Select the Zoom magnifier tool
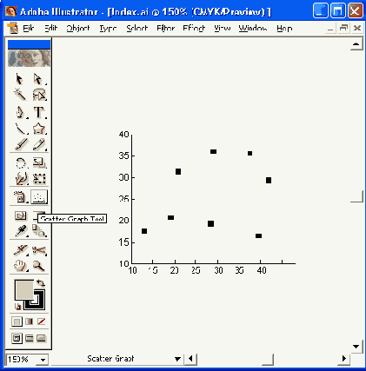This screenshot has height=371, width=366. coord(39,266)
